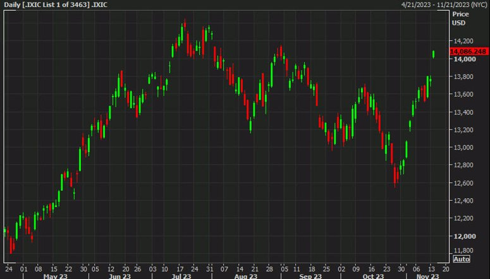Select the red 14,086.248 last price tag
The image size is (490, 279).
(x=469, y=52)
